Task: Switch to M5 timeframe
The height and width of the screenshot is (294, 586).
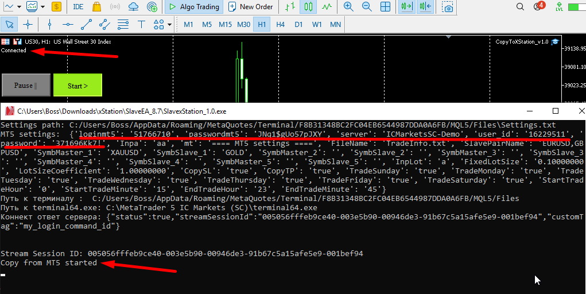Action: point(207,24)
